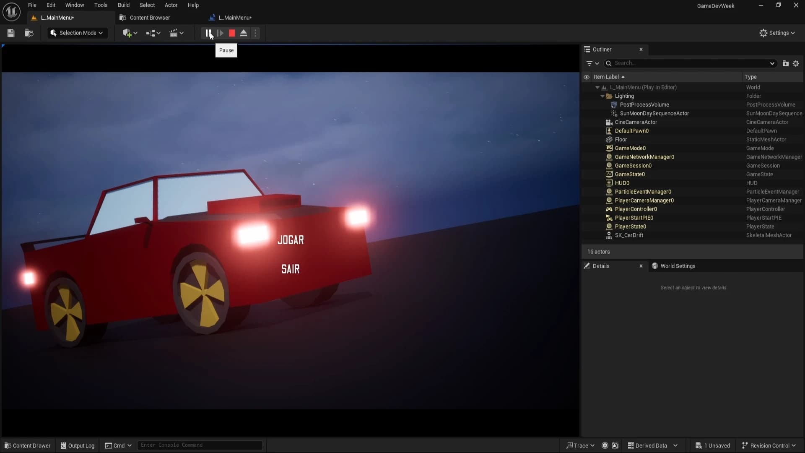805x453 pixels.
Task: Click the Eject from player button
Action: 244,33
